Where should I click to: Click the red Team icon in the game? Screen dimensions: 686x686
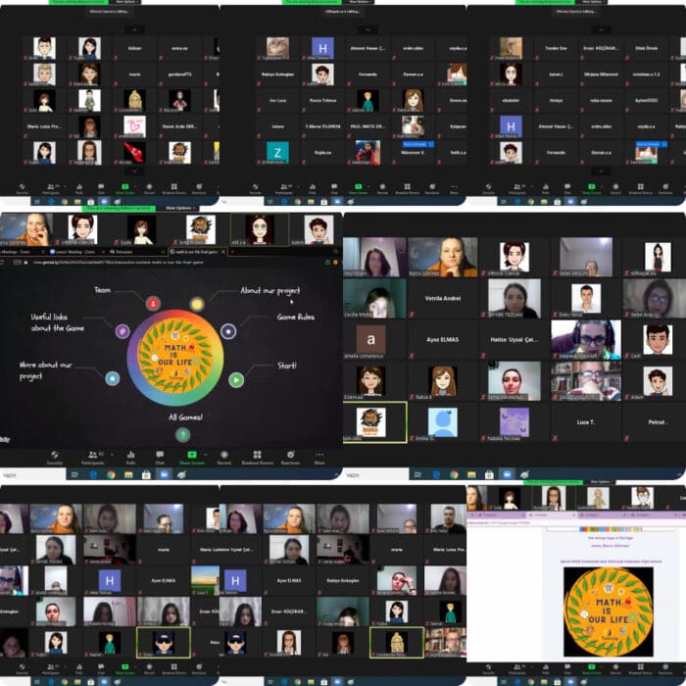tap(153, 304)
